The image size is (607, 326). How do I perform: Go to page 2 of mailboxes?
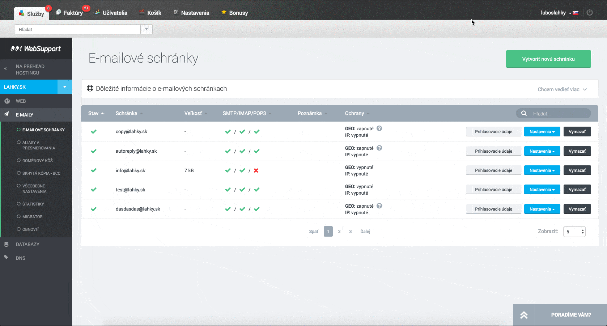(339, 232)
